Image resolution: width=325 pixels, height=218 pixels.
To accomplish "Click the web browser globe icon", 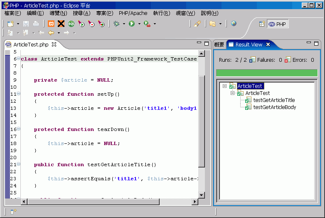I will pos(234,24).
